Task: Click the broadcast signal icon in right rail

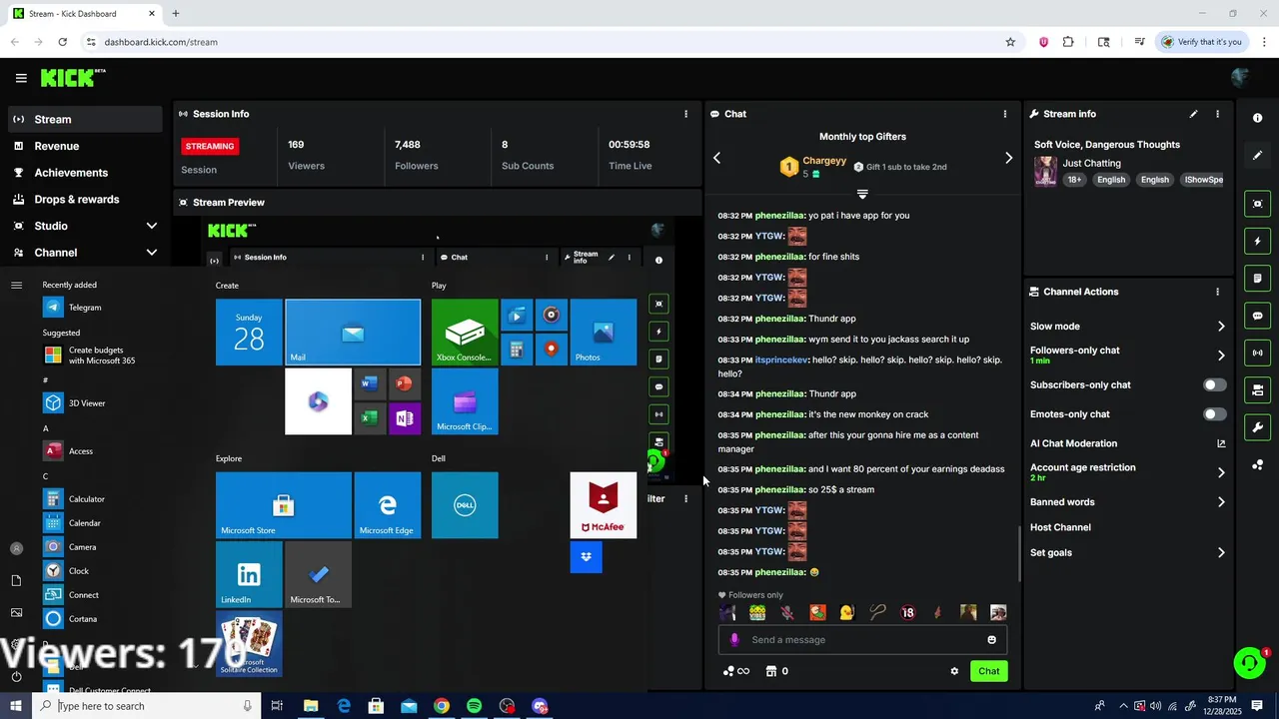Action: (1257, 353)
